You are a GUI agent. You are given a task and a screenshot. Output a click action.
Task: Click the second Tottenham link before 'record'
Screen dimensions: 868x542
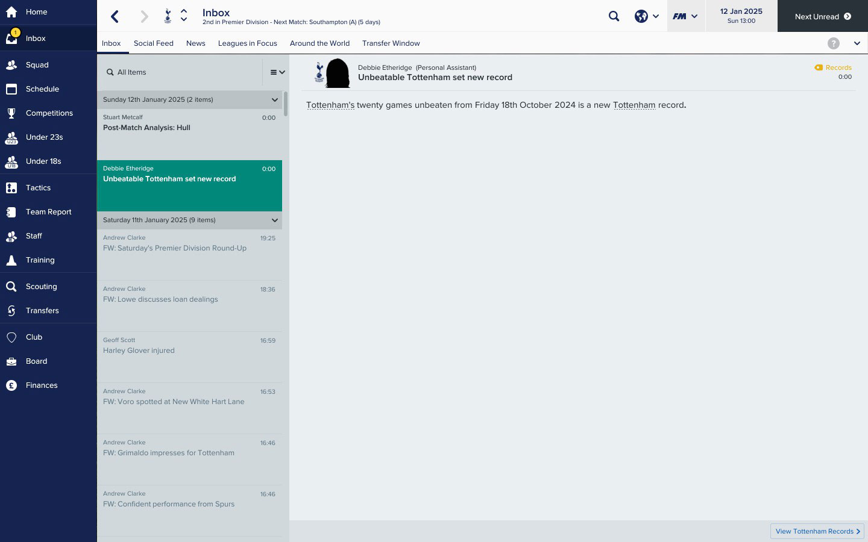click(634, 105)
